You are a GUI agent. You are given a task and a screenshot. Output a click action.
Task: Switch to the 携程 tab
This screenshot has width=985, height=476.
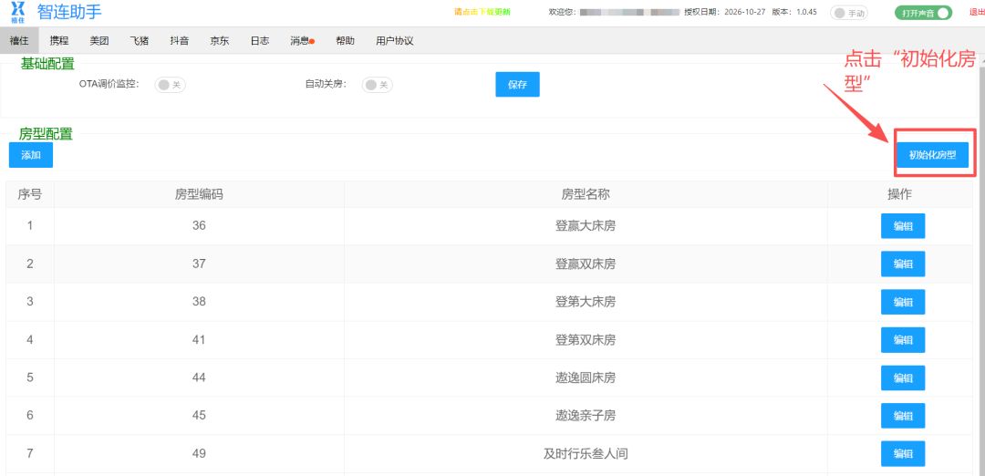59,41
